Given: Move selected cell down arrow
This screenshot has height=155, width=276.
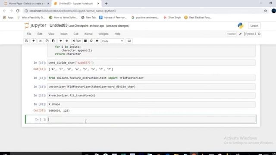Looking at the screenshot, I should point(67,41).
